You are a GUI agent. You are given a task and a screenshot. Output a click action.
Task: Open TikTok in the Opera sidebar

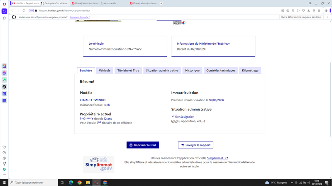pyautogui.click(x=4, y=87)
